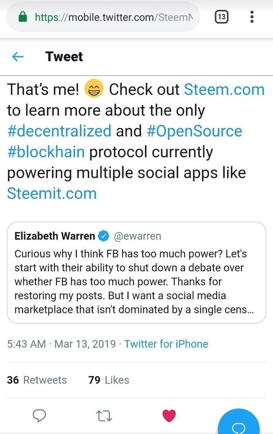Open the Steem.com link
Viewport: 273px width, 434px height.
(x=224, y=90)
